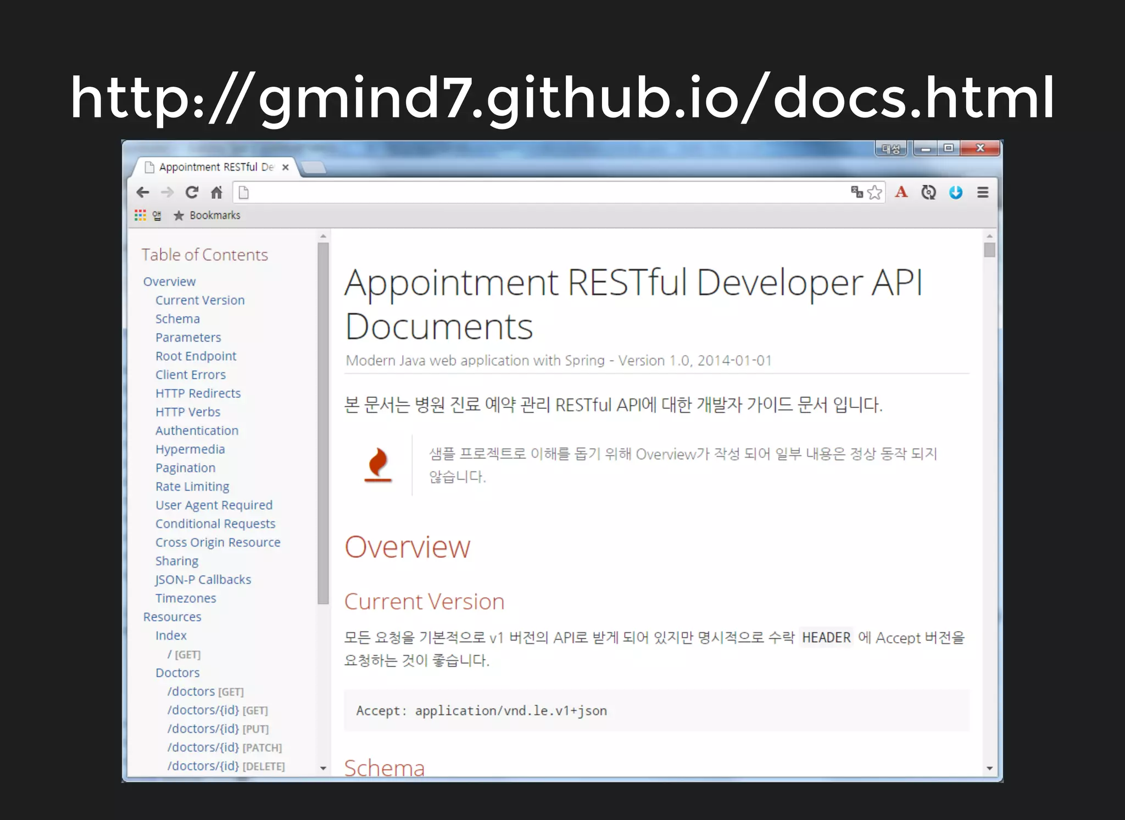
Task: Open Rate Limiting link
Action: pyautogui.click(x=192, y=487)
